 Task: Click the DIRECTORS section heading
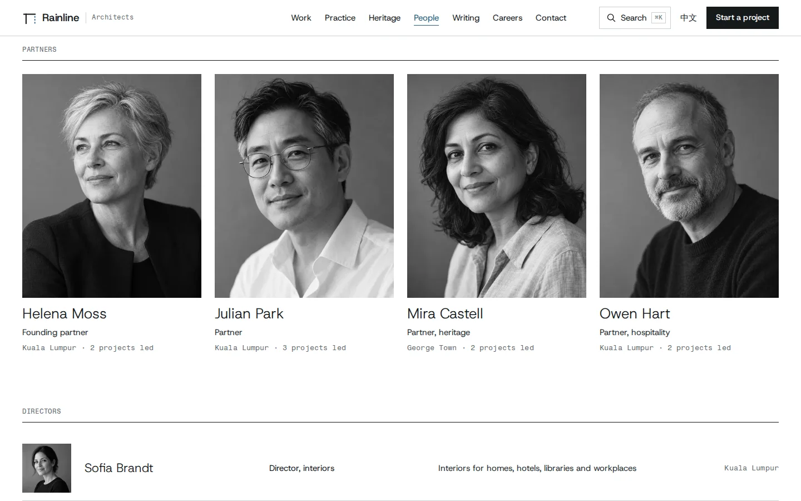(x=42, y=411)
